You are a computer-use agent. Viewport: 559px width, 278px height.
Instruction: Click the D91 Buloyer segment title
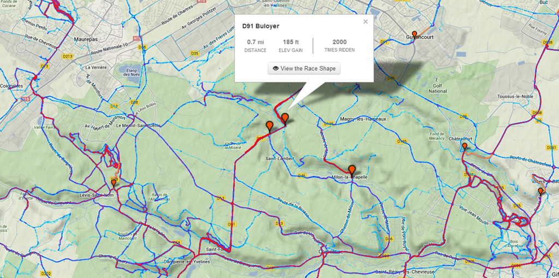[260, 26]
